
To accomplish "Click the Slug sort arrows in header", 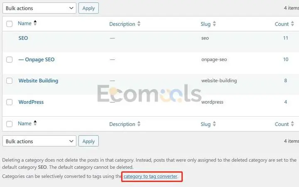I will click(214, 24).
